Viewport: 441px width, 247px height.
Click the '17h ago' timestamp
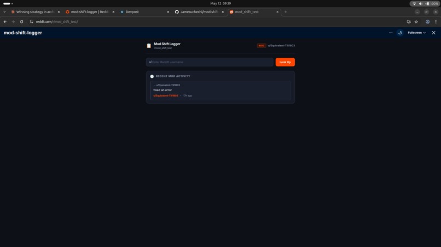(x=188, y=95)
